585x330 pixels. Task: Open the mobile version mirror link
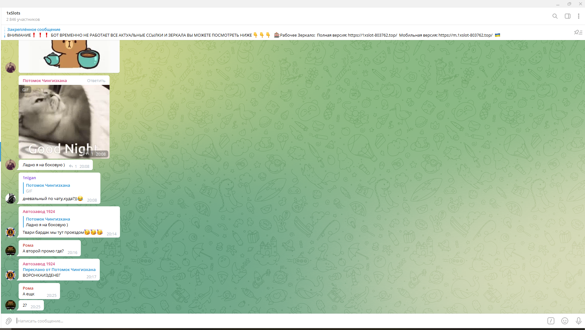click(x=465, y=35)
